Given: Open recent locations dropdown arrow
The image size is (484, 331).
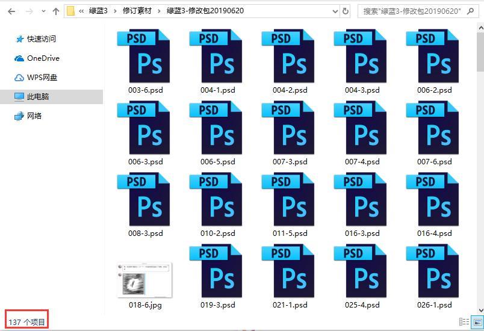Looking at the screenshot, I should [x=43, y=11].
